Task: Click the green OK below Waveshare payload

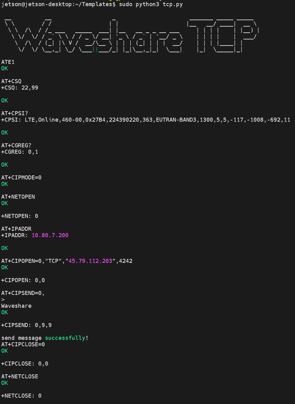Action: (x=5, y=312)
